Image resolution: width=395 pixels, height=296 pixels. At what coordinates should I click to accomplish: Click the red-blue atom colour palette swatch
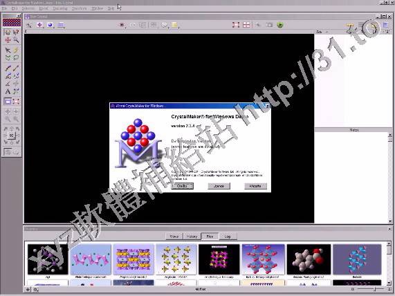point(12,22)
